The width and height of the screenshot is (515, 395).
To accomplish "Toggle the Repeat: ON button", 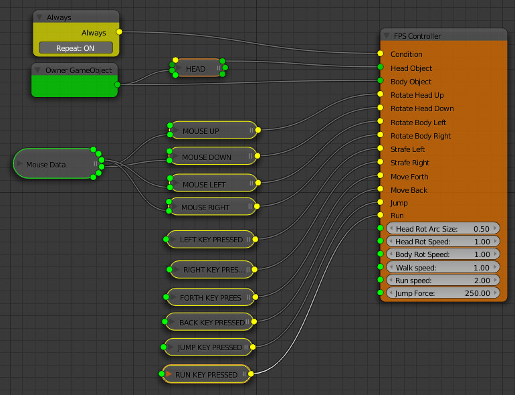I will tap(75, 48).
